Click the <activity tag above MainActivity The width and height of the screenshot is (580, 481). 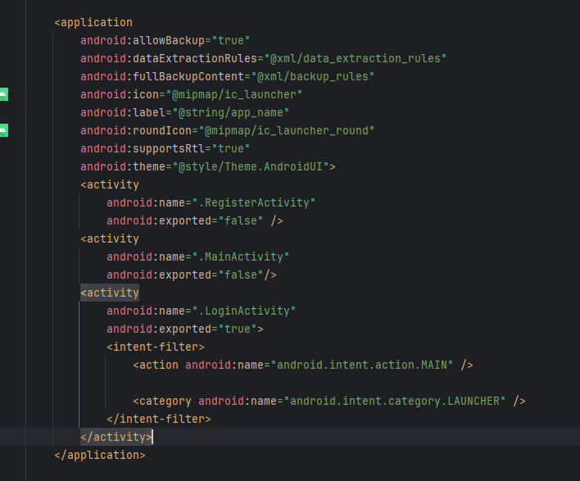click(x=110, y=238)
